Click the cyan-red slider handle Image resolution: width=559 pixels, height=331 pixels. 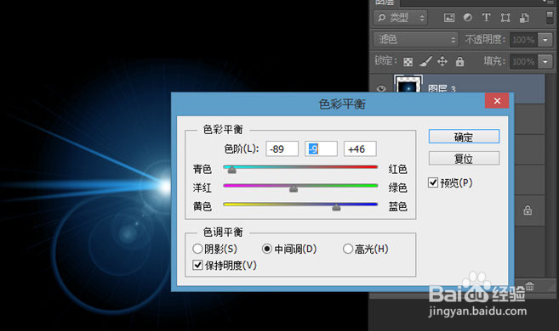tap(231, 170)
